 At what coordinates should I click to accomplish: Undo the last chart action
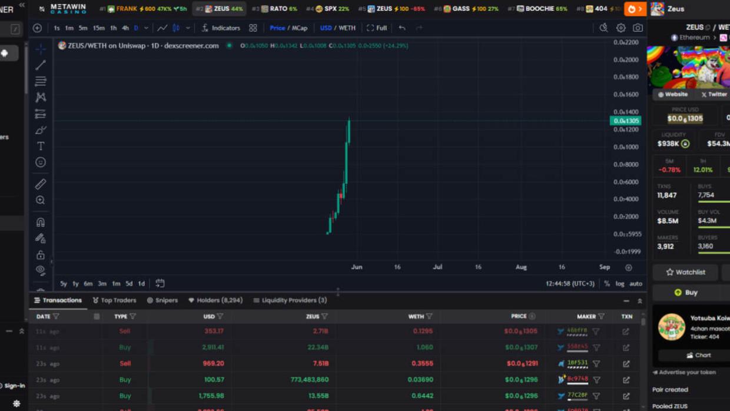(x=402, y=28)
